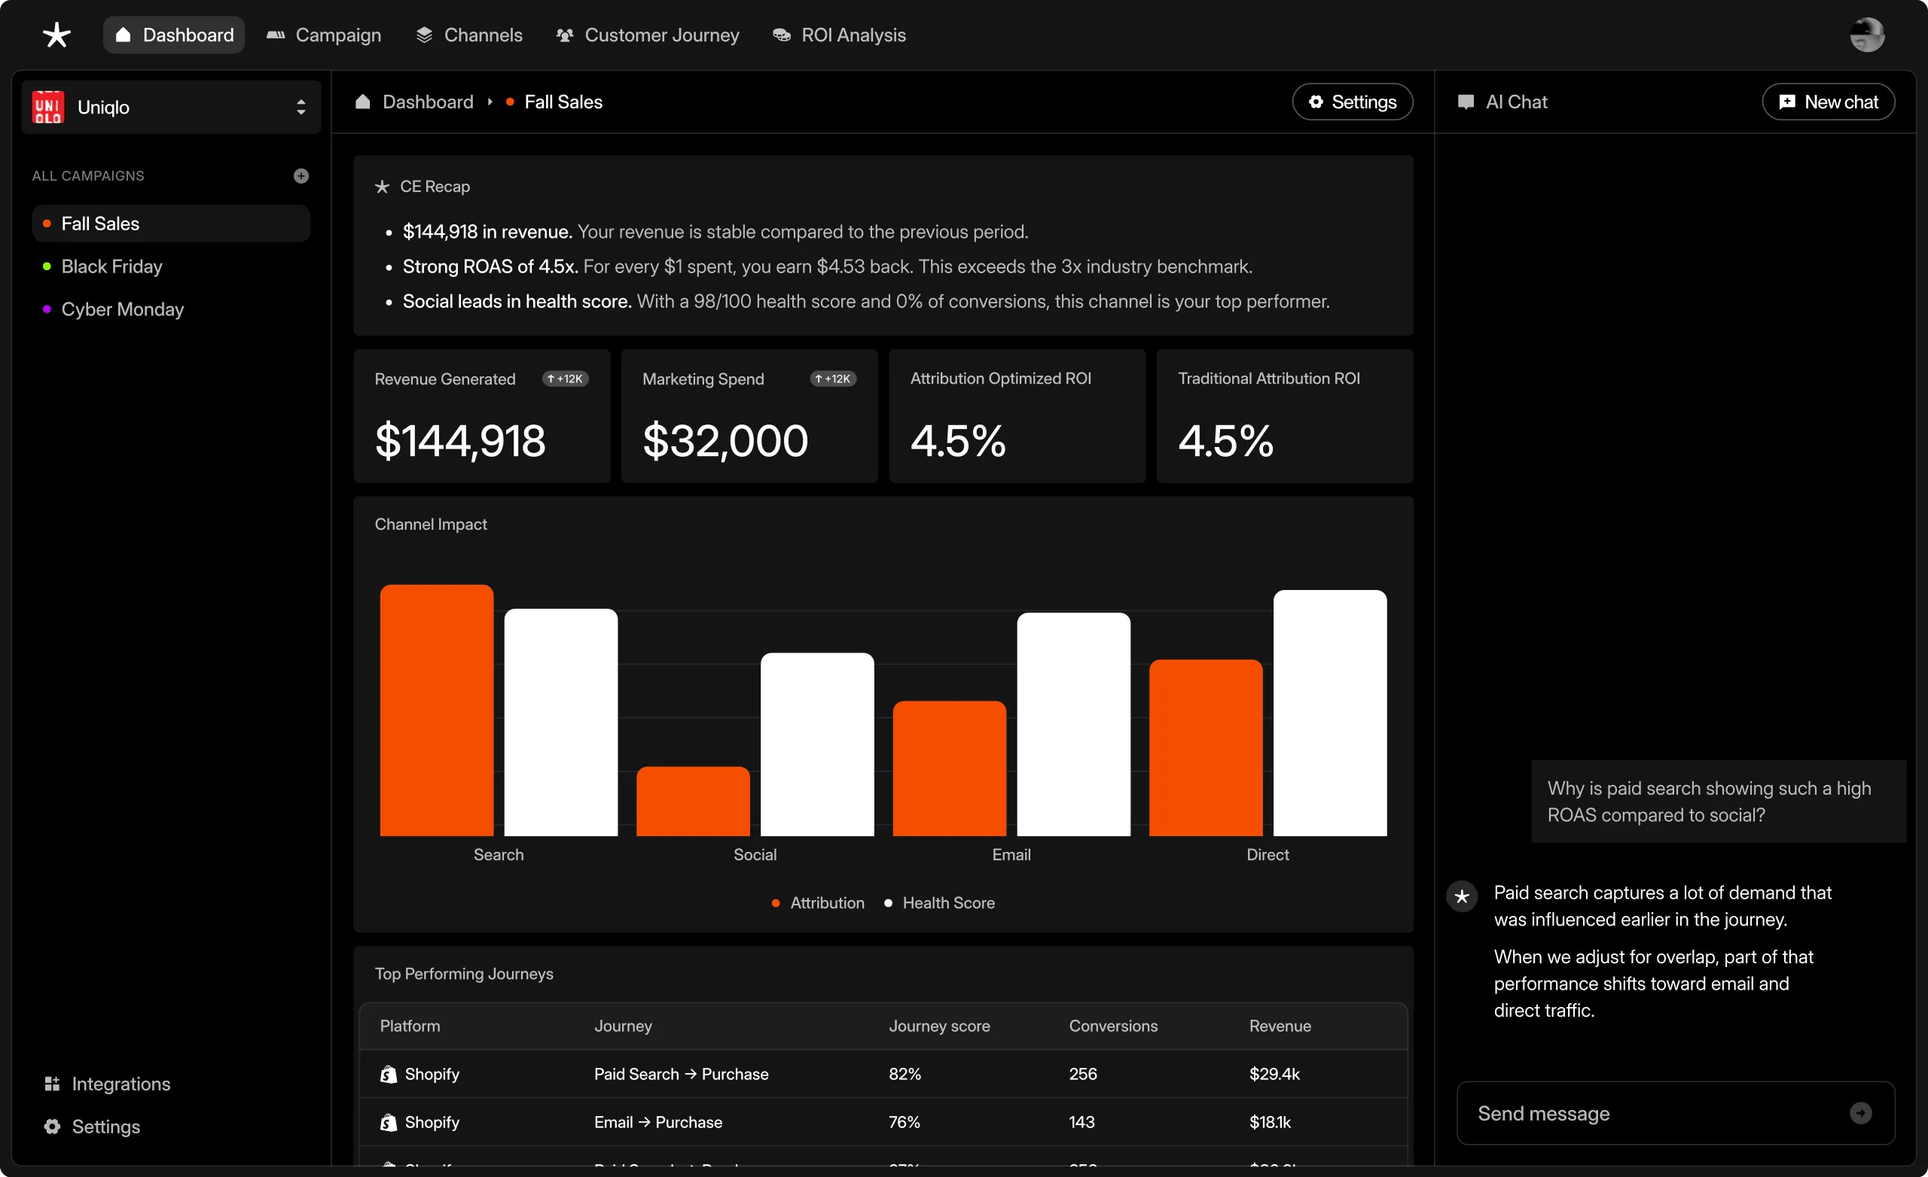Open the Channels navigation section
Screen dimensions: 1928x1177
tap(468, 35)
